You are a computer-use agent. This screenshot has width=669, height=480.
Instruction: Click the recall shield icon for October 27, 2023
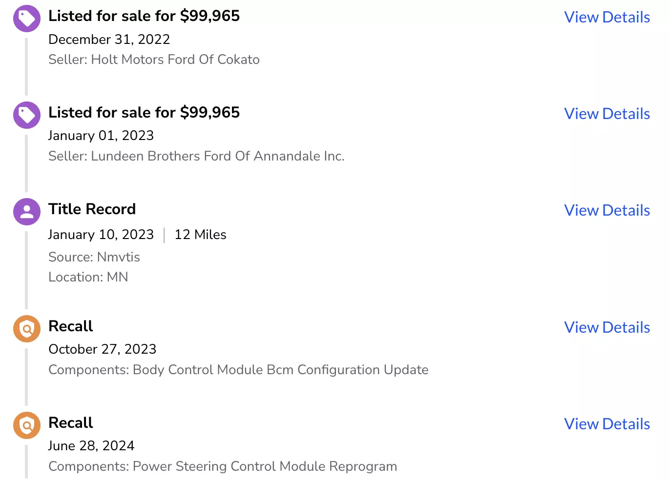[x=27, y=329]
